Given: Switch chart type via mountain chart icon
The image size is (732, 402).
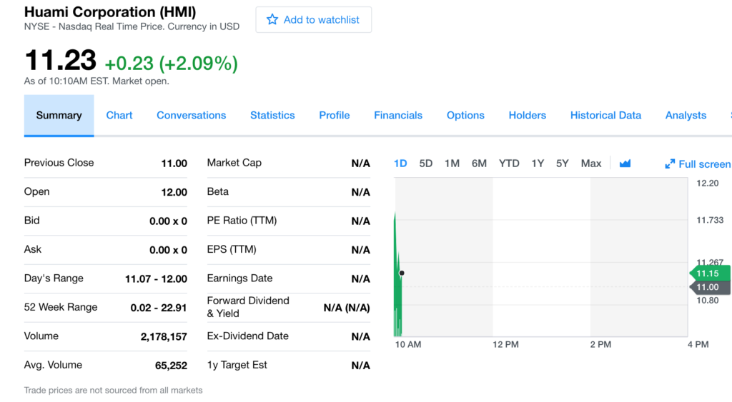Looking at the screenshot, I should 625,164.
